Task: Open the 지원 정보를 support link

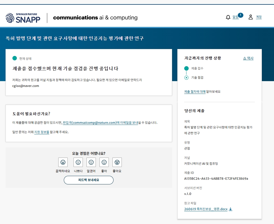Action: click(42, 132)
